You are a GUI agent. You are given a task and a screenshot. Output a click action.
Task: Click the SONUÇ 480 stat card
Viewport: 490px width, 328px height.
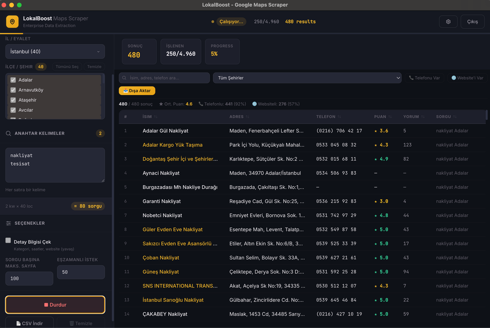(139, 52)
